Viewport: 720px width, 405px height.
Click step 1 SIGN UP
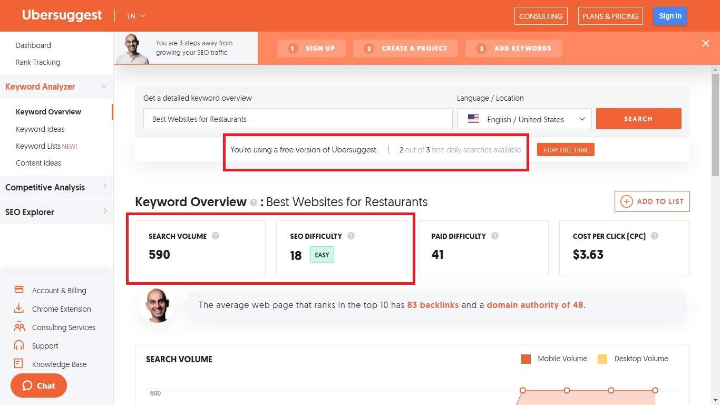[312, 49]
